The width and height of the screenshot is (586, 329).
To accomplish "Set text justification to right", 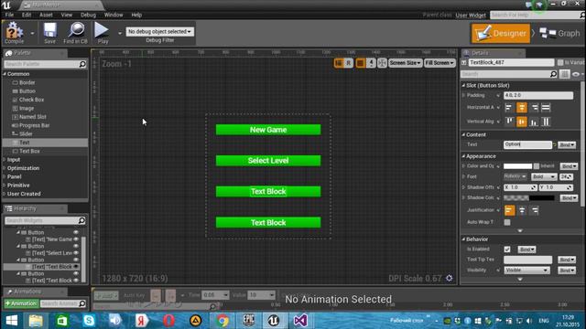I will click(535, 210).
